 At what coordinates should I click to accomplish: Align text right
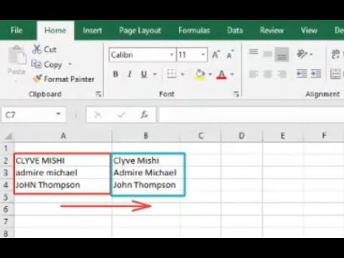(x=282, y=75)
